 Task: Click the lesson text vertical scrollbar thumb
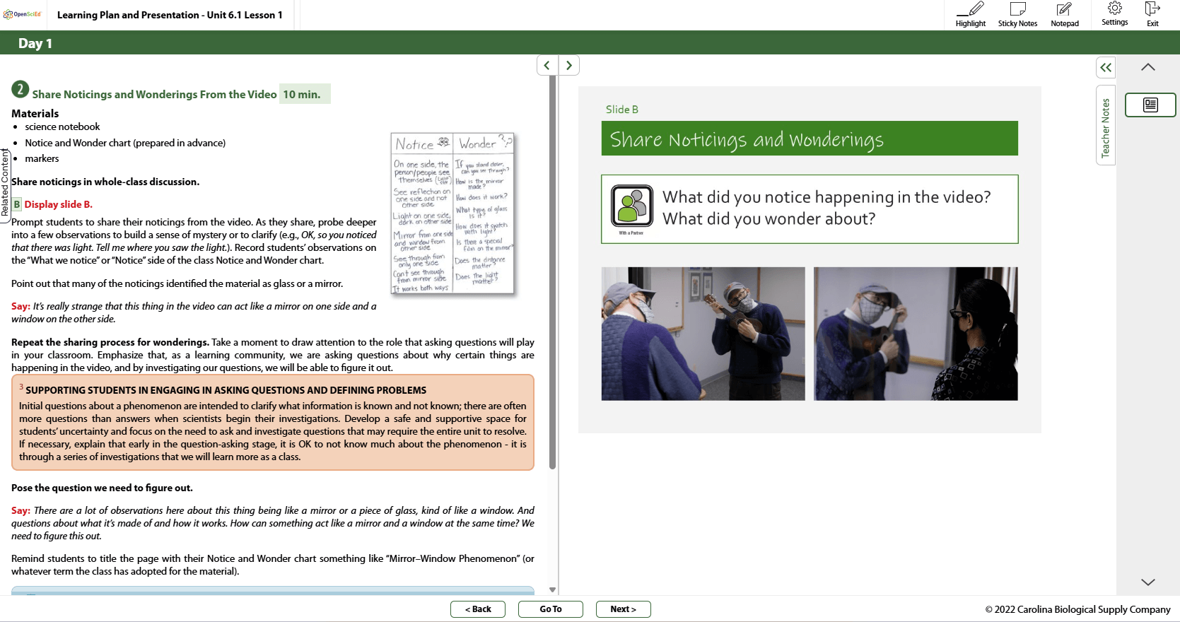pos(552,272)
